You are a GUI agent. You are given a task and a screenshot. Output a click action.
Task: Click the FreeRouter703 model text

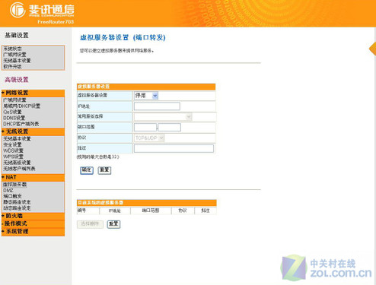(56, 22)
